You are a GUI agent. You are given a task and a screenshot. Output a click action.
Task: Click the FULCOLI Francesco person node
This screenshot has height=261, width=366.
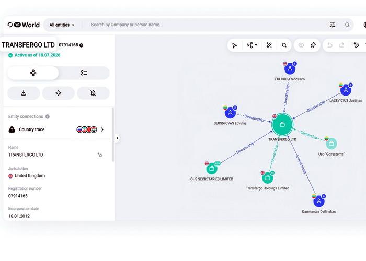coord(290,68)
